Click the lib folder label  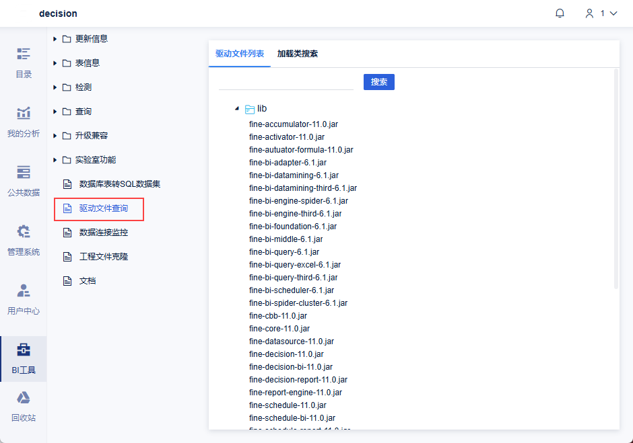click(x=262, y=108)
